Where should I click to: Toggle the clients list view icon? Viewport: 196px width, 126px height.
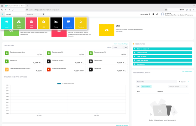[x=138, y=87]
